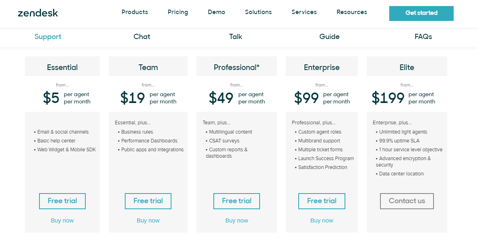
Task: Open the Solutions menu
Action: (258, 12)
